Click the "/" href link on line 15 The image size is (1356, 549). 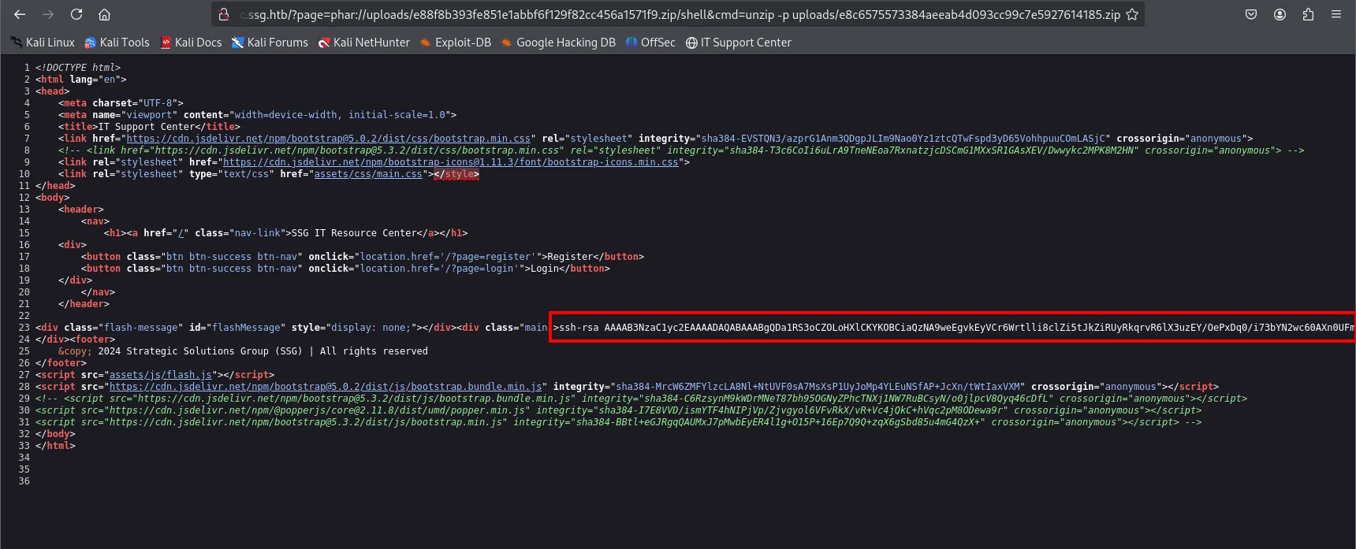(181, 233)
